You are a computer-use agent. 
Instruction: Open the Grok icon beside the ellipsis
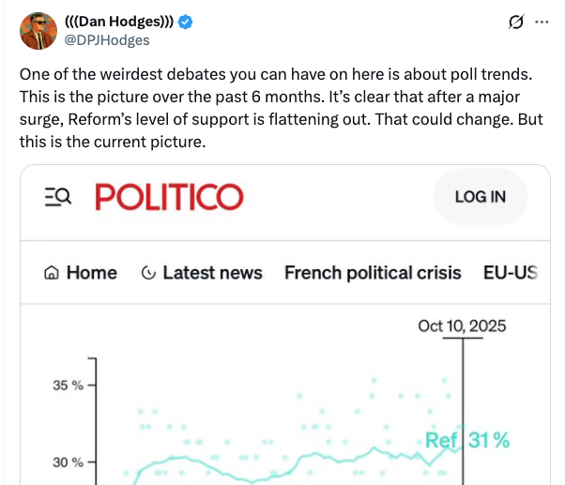click(x=513, y=22)
